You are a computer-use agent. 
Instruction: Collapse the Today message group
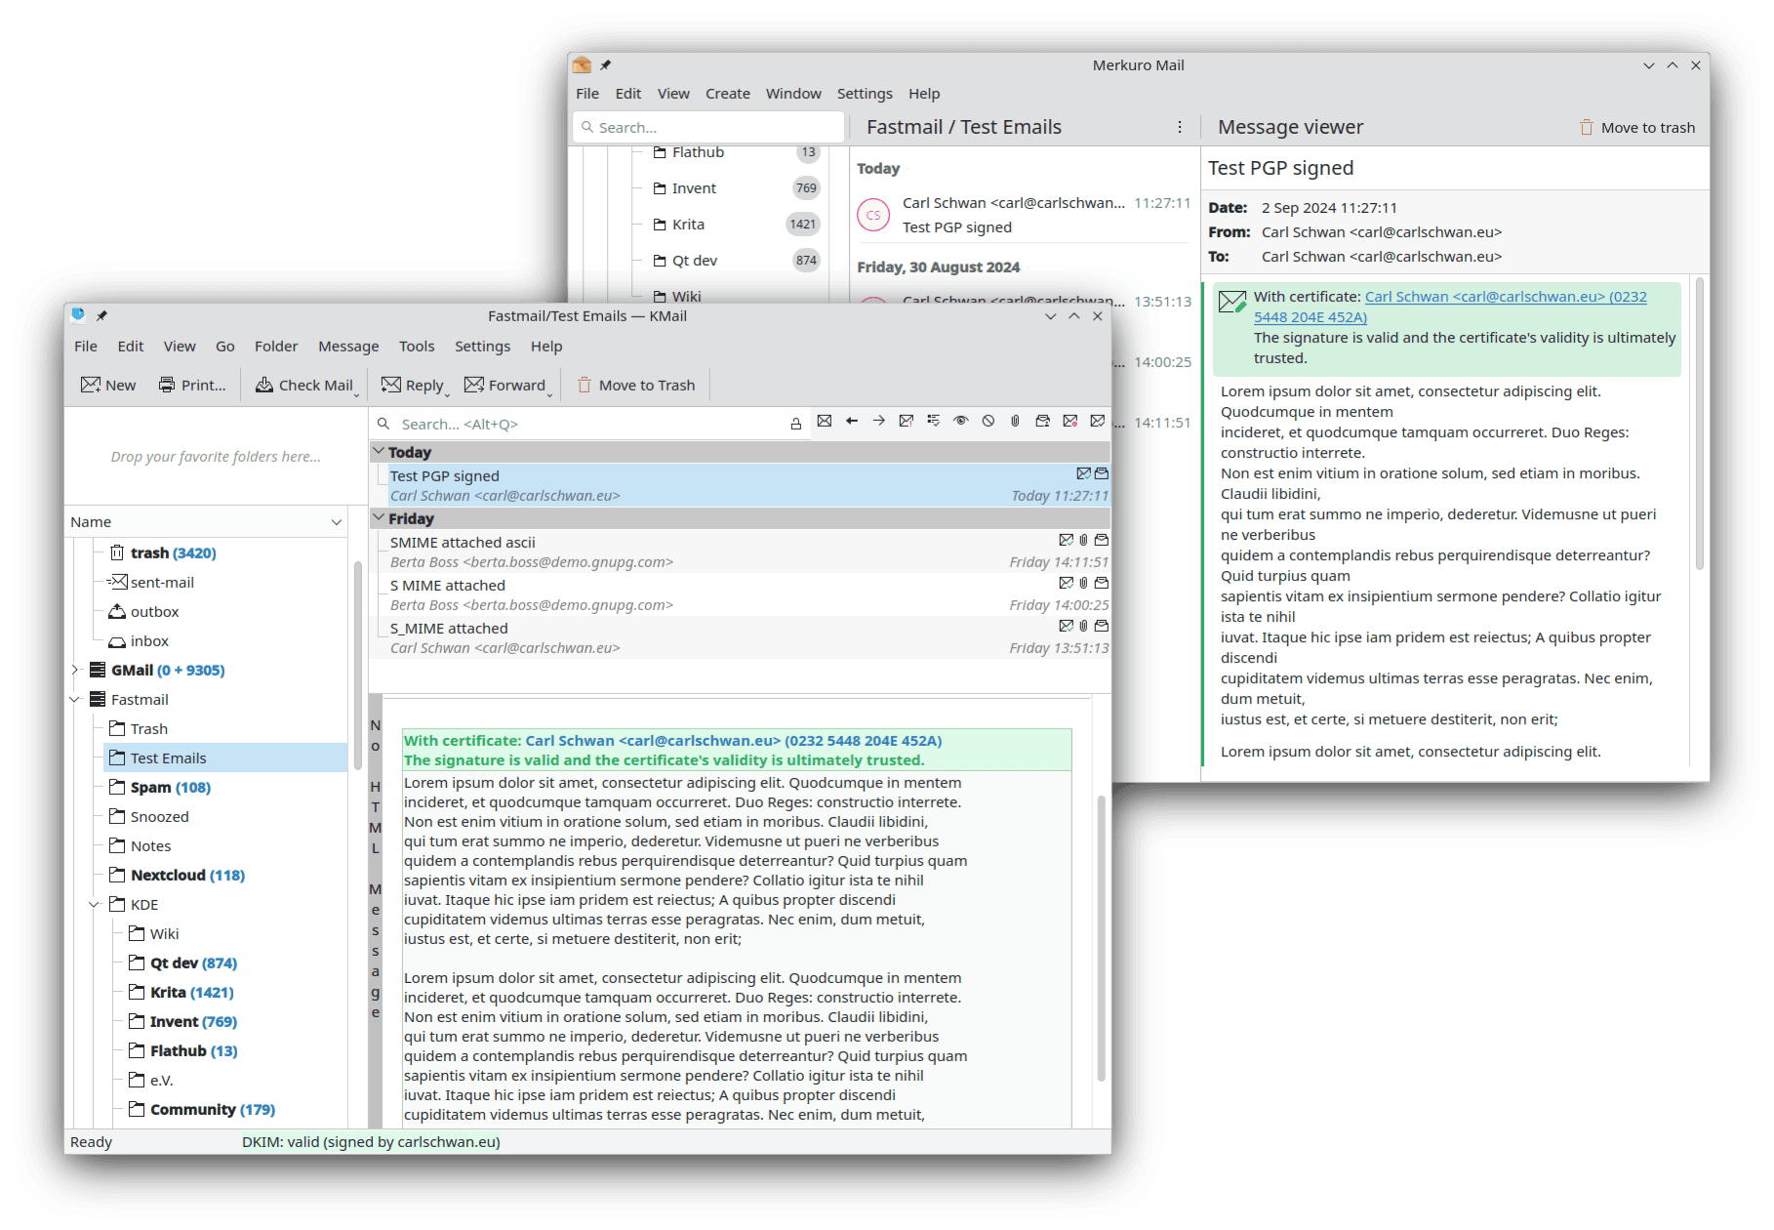click(379, 451)
